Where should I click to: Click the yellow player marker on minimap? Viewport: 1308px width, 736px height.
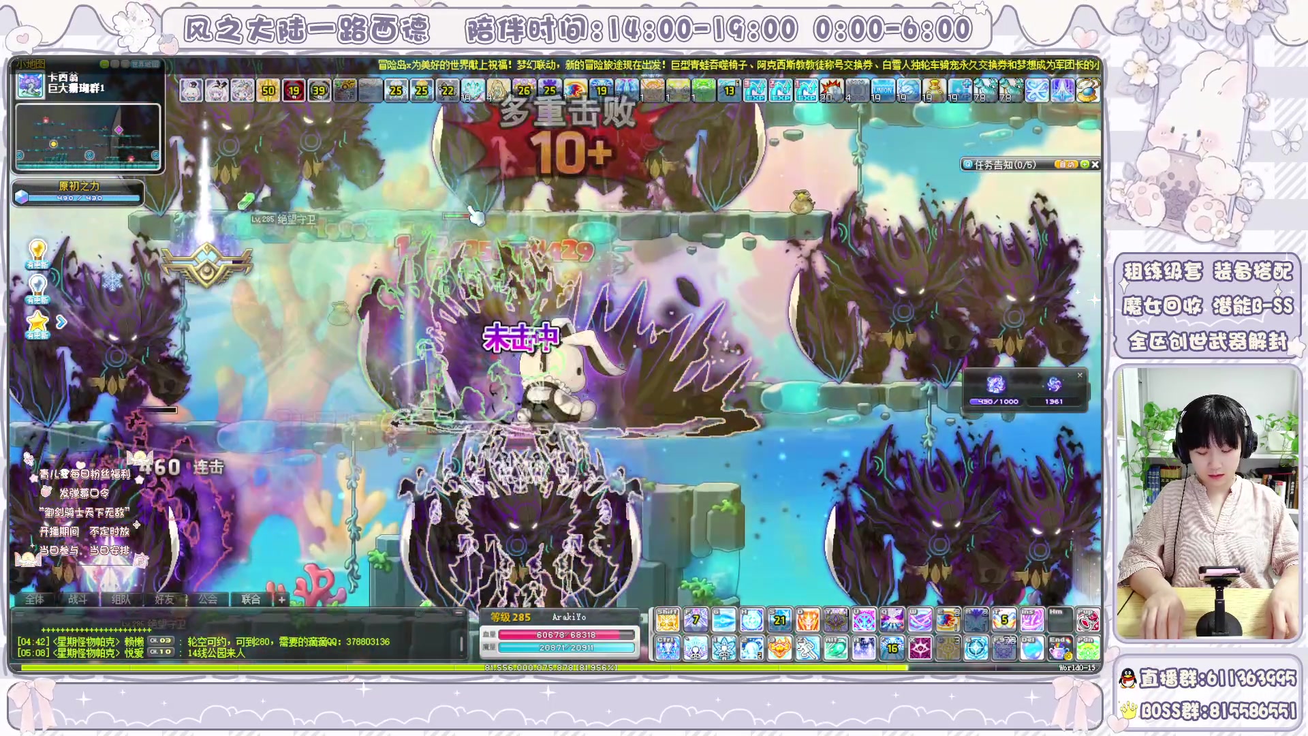coord(53,144)
